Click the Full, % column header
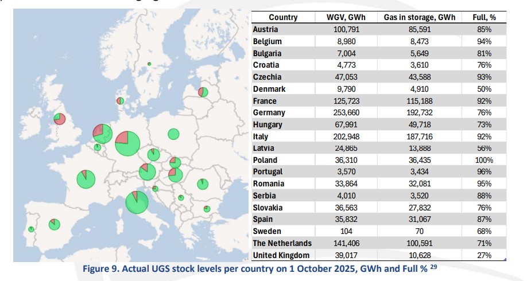The width and height of the screenshot is (527, 281). coord(483,17)
